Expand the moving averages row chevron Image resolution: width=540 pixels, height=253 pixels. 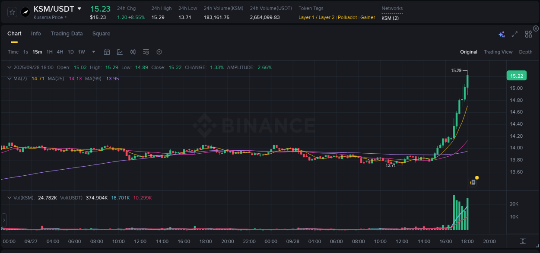[x=9, y=79]
